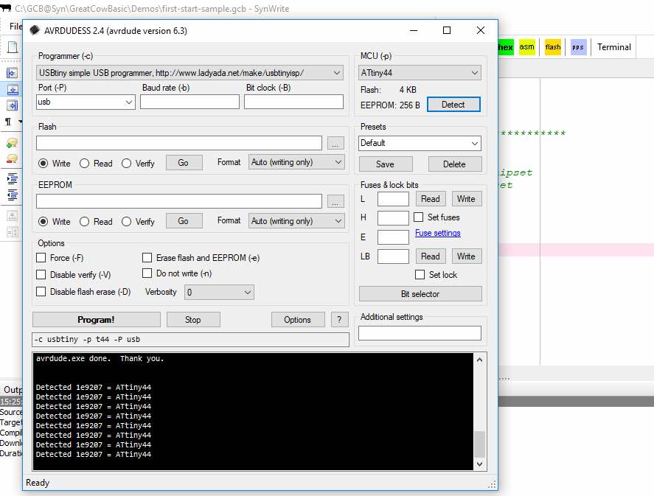Delete the current preset

pos(455,164)
